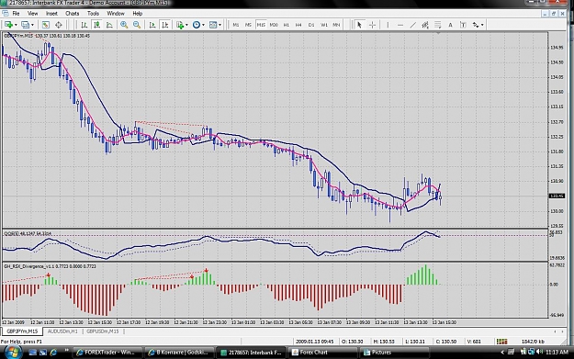Zoom in on the chart
The image size is (574, 359).
coord(124,25)
